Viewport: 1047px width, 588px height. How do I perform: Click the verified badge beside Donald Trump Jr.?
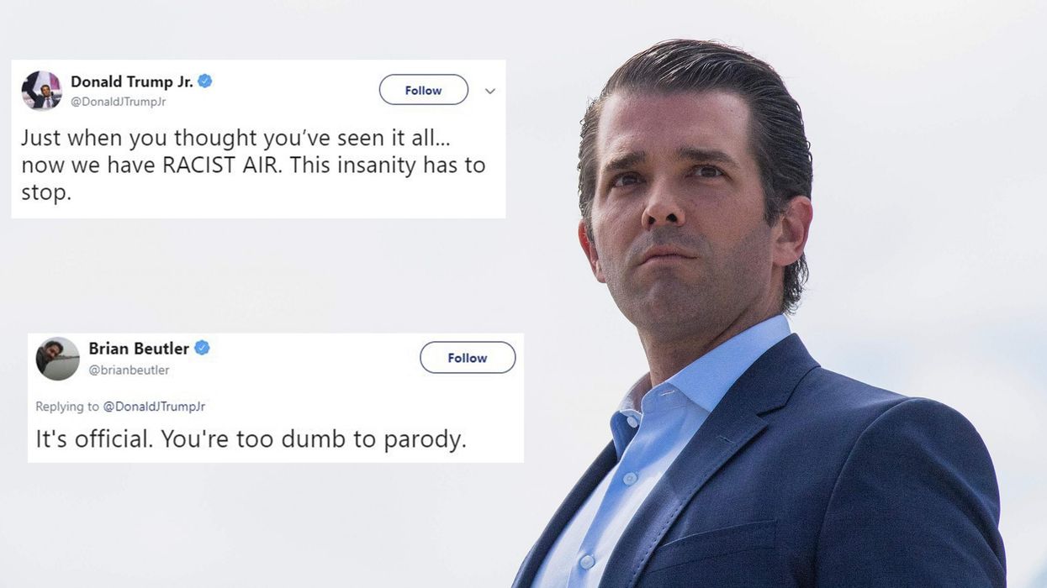(204, 81)
